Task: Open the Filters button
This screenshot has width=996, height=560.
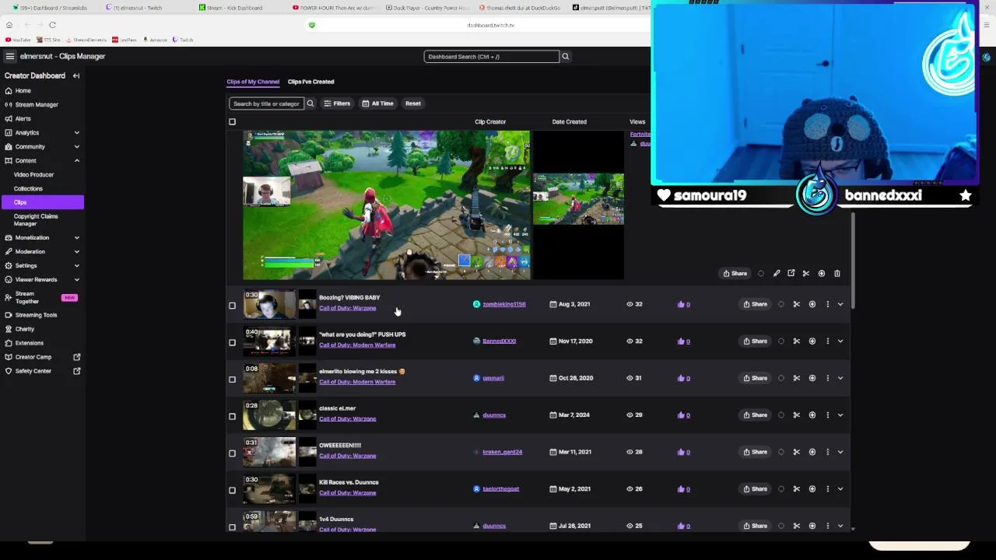Action: [337, 103]
